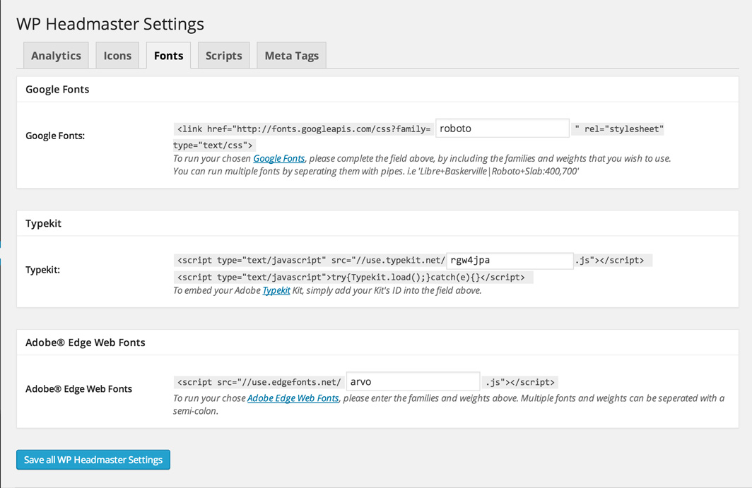Screen dimensions: 752x488
Task: Click the Kit's ID embed hint text
Action: point(327,290)
